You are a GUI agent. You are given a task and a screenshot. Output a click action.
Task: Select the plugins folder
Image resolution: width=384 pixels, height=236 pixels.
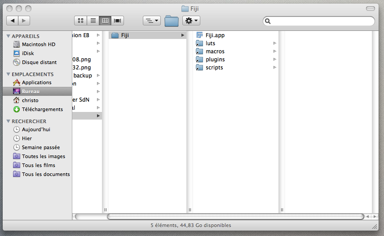click(x=235, y=60)
